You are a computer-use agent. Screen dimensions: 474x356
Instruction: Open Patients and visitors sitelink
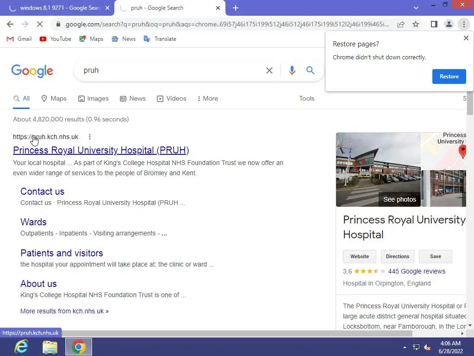62,253
